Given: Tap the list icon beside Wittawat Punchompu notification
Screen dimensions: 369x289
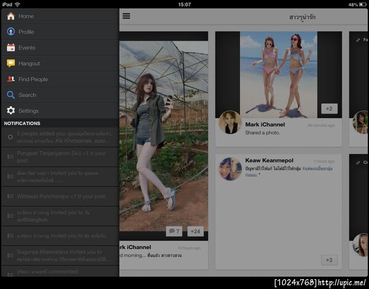Looking at the screenshot, I should 10,196.
